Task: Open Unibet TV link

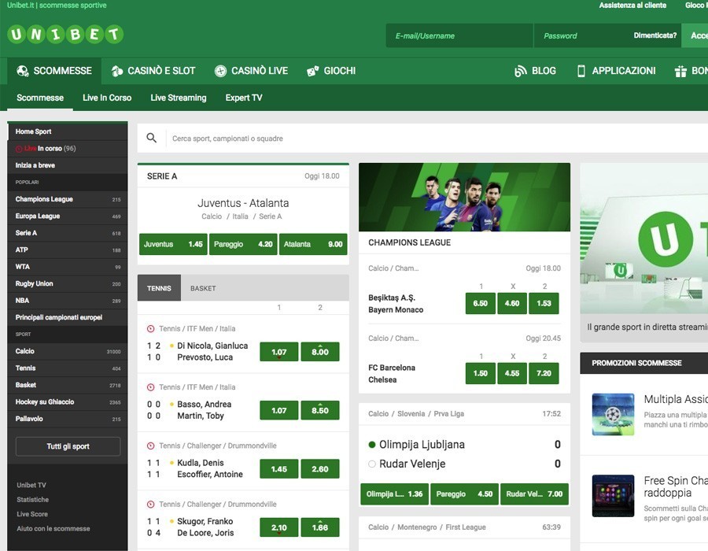Action: [x=31, y=485]
